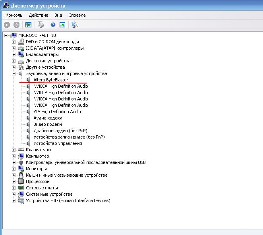Image resolution: width=263 pixels, height=235 pixels.
Task: Expand the DVD и CD-ROM дисководы node
Action: 14,42
